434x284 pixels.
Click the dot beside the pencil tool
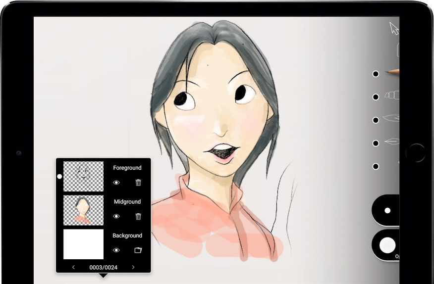pos(376,74)
